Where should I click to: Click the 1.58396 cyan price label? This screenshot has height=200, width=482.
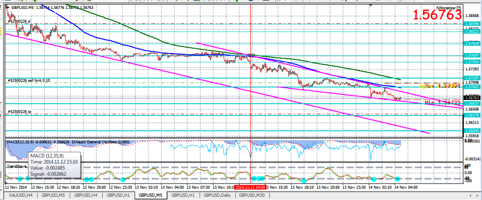pyautogui.click(x=472, y=23)
